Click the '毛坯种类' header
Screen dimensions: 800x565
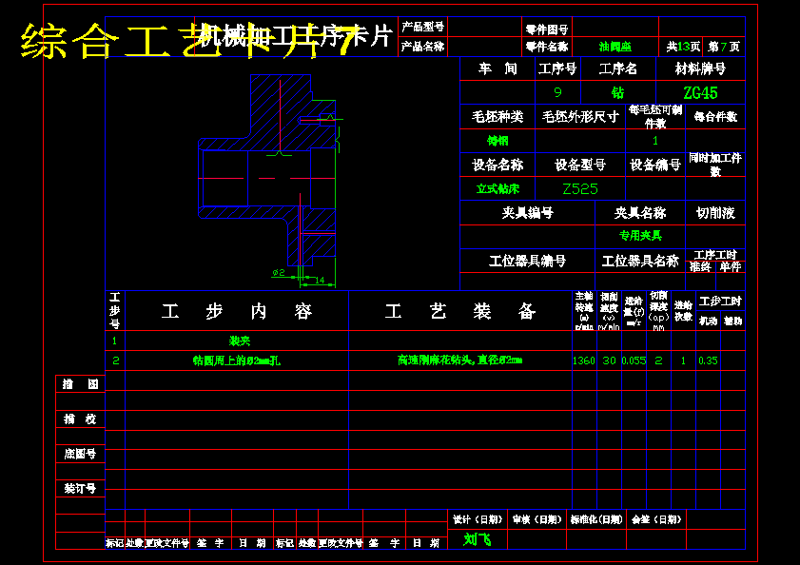498,116
